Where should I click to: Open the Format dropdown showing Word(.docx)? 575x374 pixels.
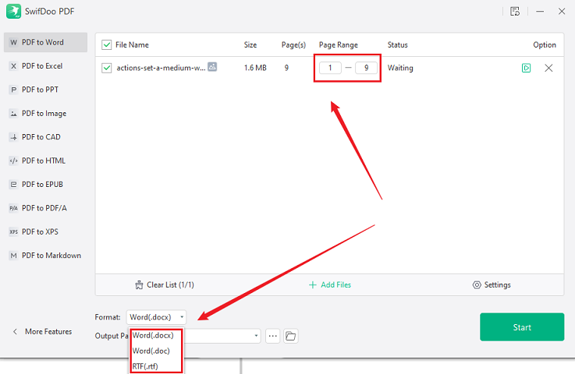(x=156, y=317)
